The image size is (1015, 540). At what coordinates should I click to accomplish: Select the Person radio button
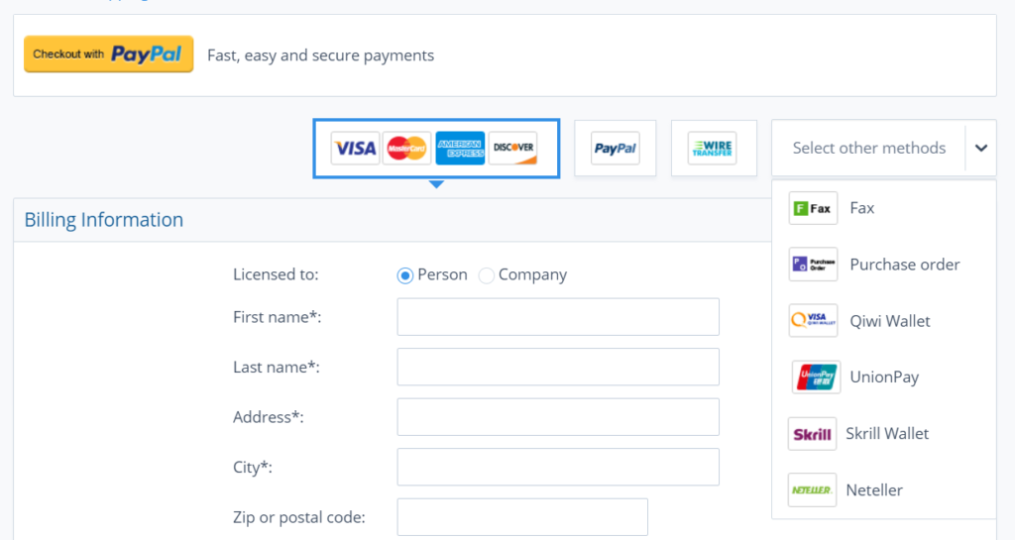coord(405,275)
